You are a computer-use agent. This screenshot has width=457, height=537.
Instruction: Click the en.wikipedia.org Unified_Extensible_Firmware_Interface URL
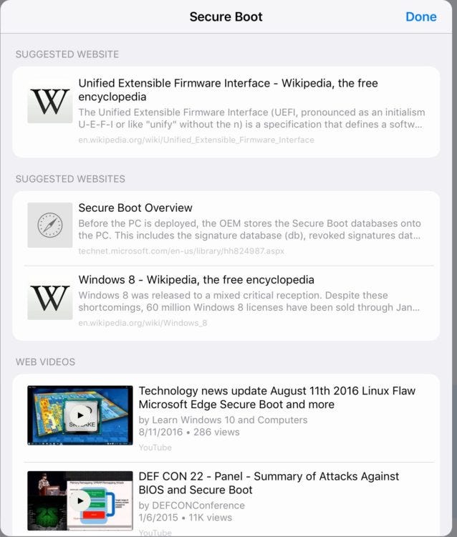pyautogui.click(x=196, y=140)
